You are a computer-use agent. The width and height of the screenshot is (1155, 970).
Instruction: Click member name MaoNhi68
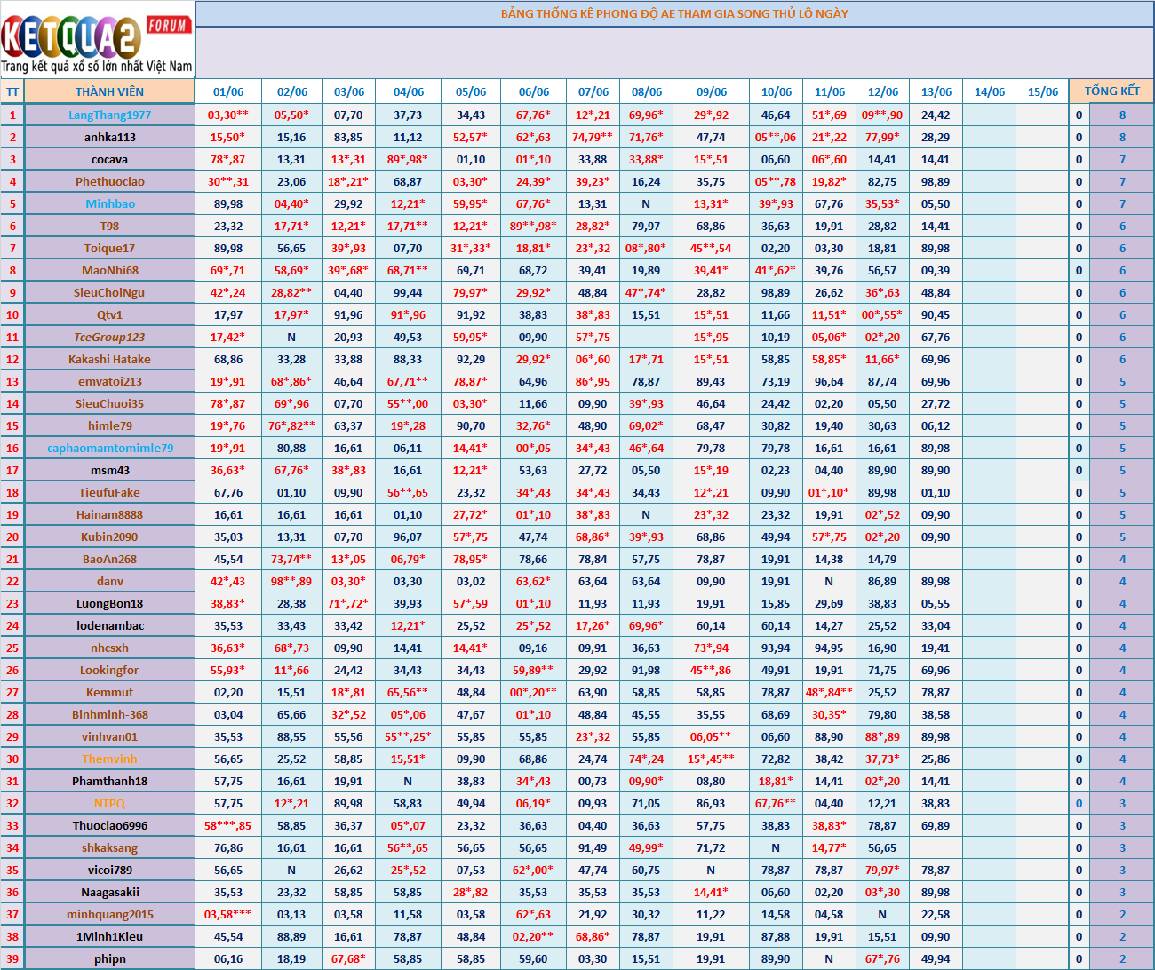point(109,270)
